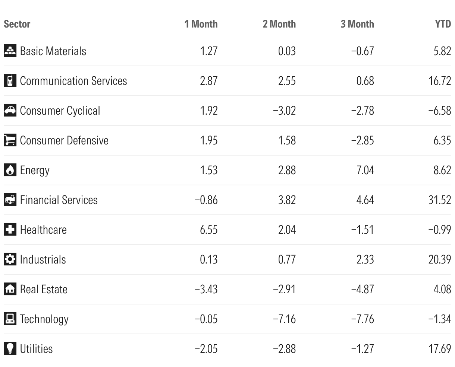This screenshot has height=367, width=455.
Task: Click the Energy YTD value 8.62
Action: (442, 170)
